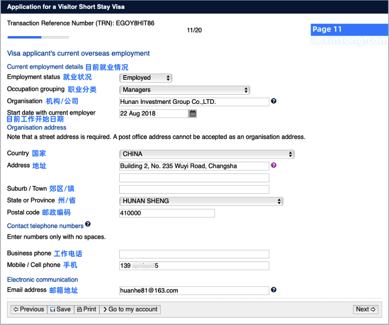Open the start date calendar picker

193,114
